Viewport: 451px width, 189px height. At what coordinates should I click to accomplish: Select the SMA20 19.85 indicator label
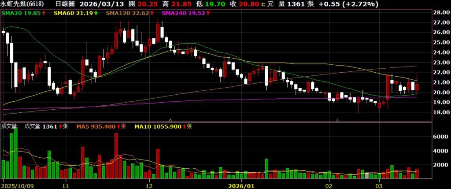pos(21,13)
